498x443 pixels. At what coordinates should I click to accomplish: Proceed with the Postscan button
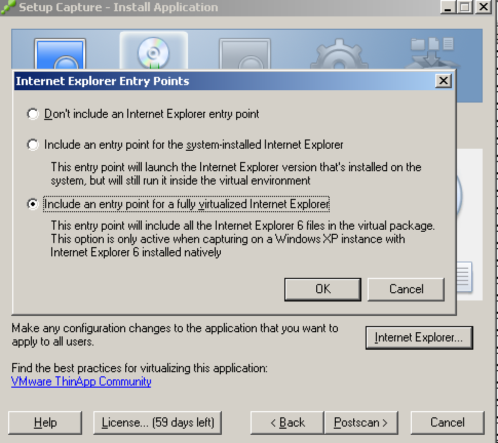point(361,422)
